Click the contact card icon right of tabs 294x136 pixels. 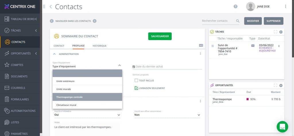tap(201, 46)
